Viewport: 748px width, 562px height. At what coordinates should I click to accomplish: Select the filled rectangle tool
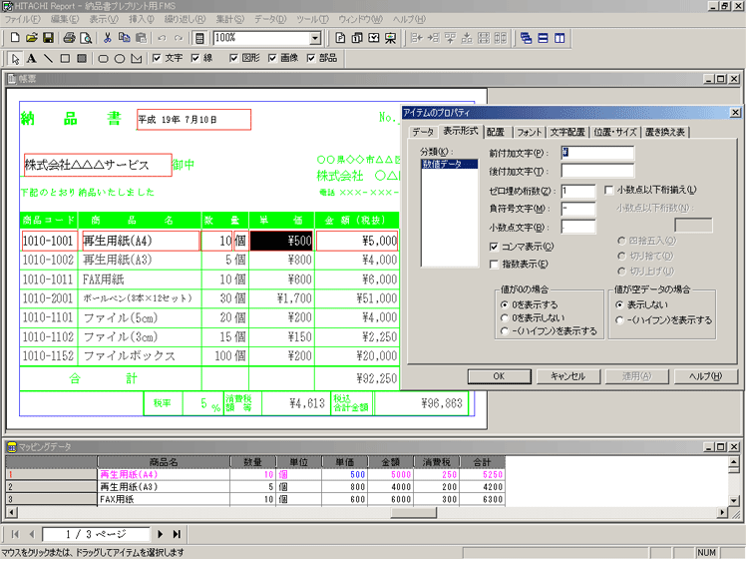pyautogui.click(x=82, y=58)
